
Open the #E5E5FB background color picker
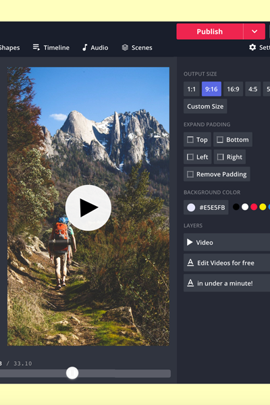206,207
